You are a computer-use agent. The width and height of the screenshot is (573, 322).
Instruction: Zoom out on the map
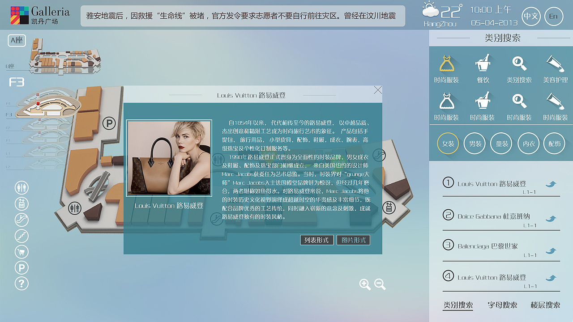pos(380,284)
